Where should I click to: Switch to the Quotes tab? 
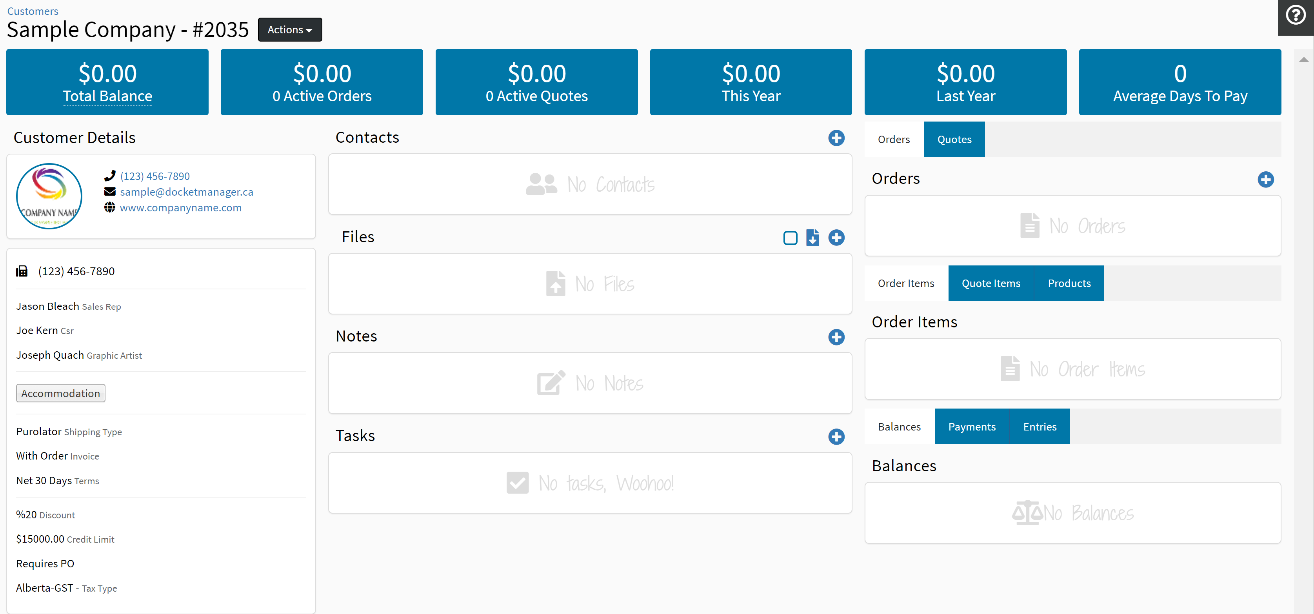click(x=954, y=139)
